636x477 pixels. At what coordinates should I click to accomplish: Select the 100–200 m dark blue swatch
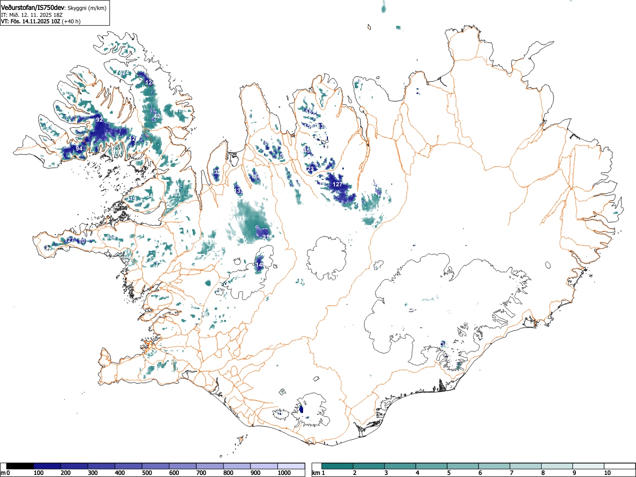pos(47,466)
